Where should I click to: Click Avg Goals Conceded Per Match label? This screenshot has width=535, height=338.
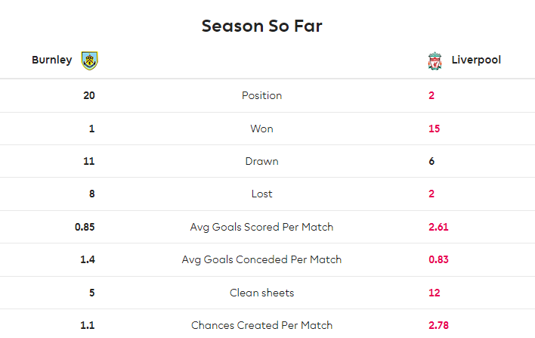pyautogui.click(x=261, y=259)
